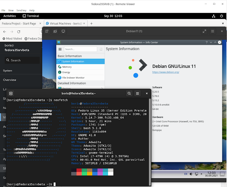227x187 pixels.
Task: Click the kernel text 5.10.0-8-amd64
Action: coord(161,105)
